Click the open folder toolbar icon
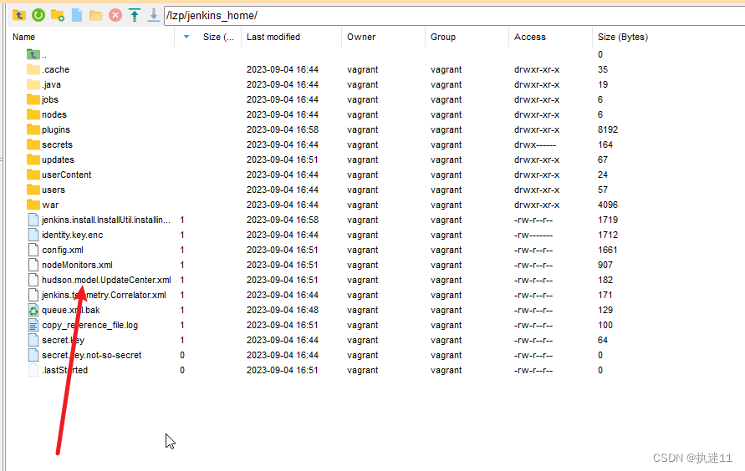This screenshot has width=745, height=471. (96, 15)
